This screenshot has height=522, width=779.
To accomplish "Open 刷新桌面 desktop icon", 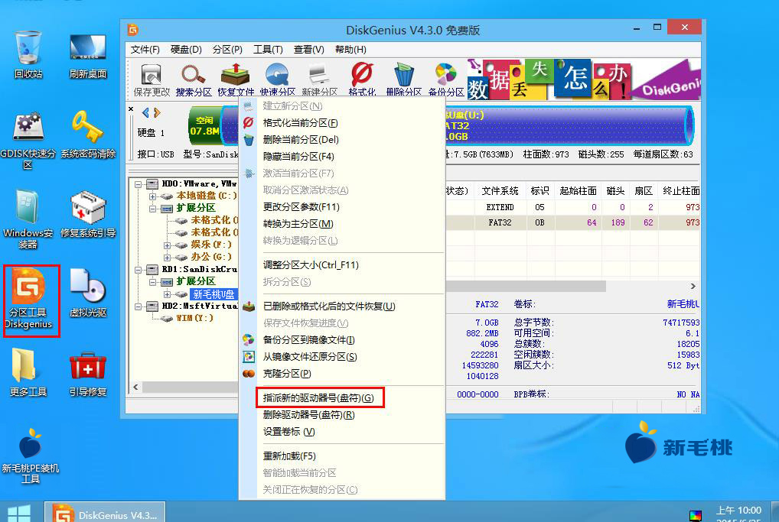I will (88, 54).
